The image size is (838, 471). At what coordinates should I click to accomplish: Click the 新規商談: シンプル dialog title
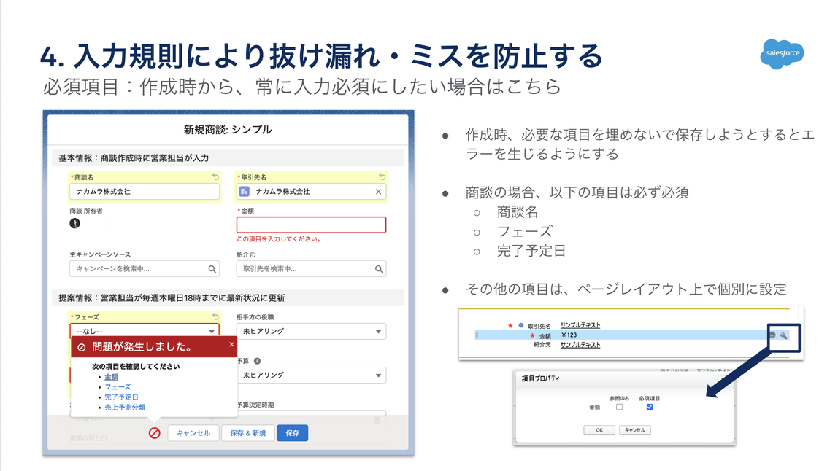(228, 130)
